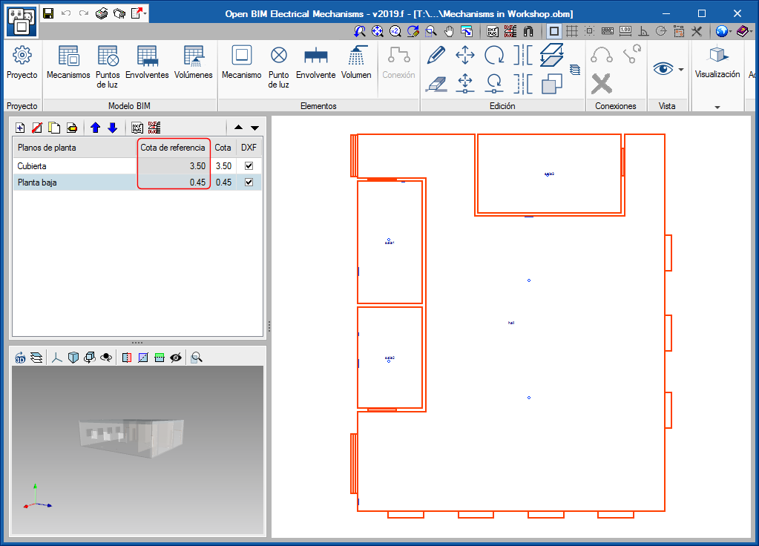Toggle the orthogonal square mode button
This screenshot has width=759, height=546.
(553, 31)
